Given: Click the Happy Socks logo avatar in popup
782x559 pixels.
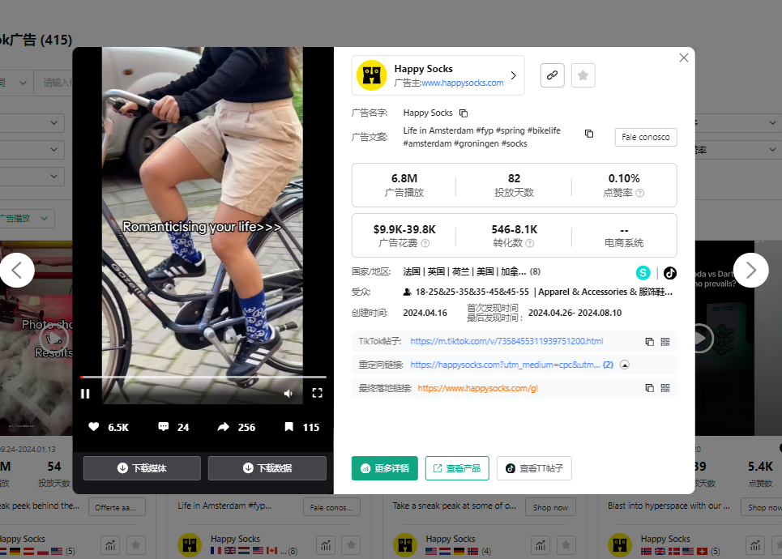Looking at the screenshot, I should pos(371,75).
